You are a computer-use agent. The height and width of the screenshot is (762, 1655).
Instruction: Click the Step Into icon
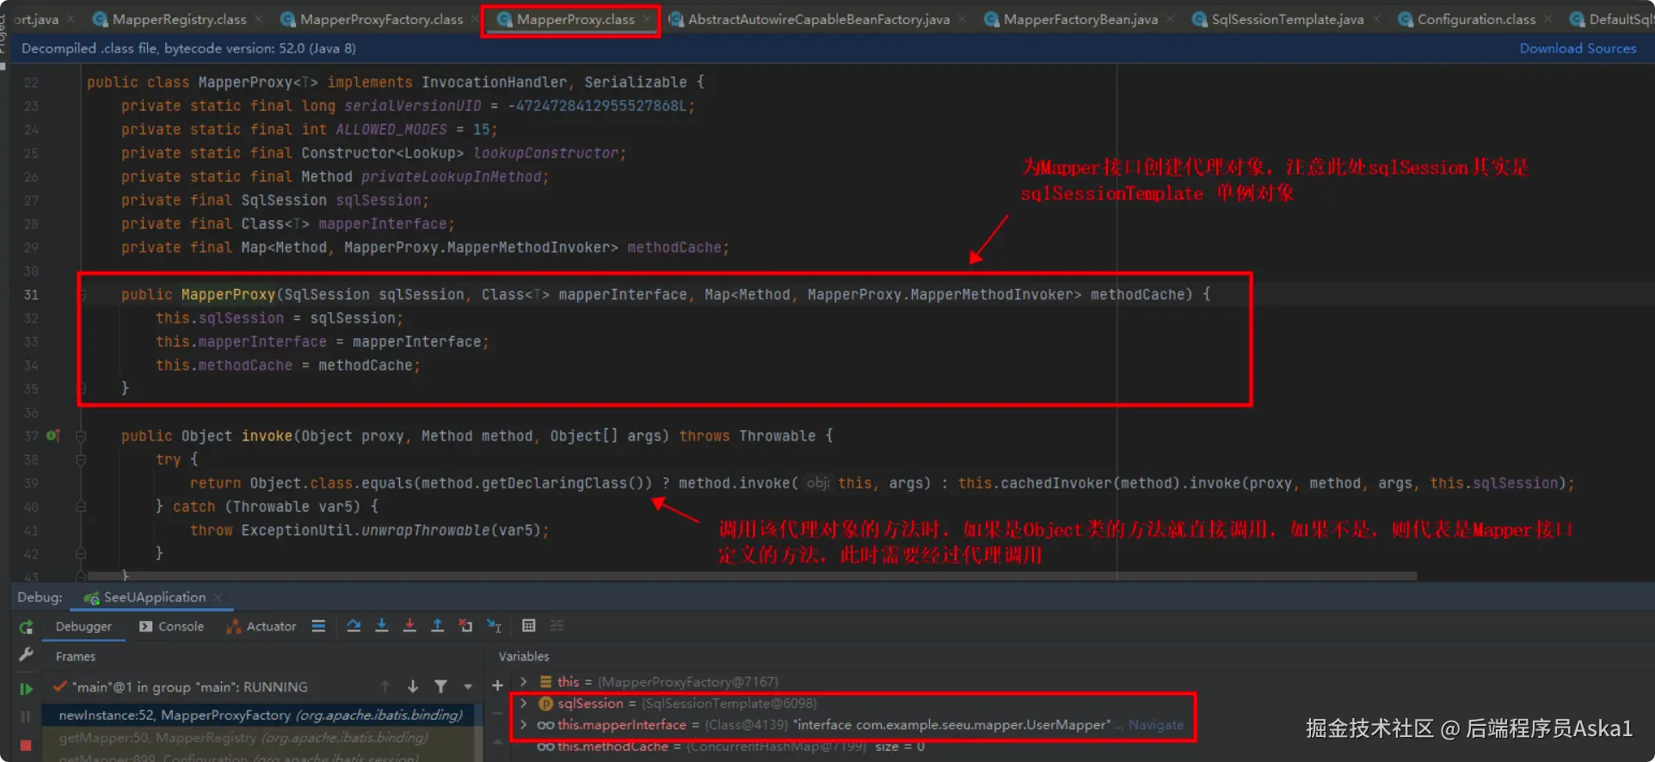(382, 625)
